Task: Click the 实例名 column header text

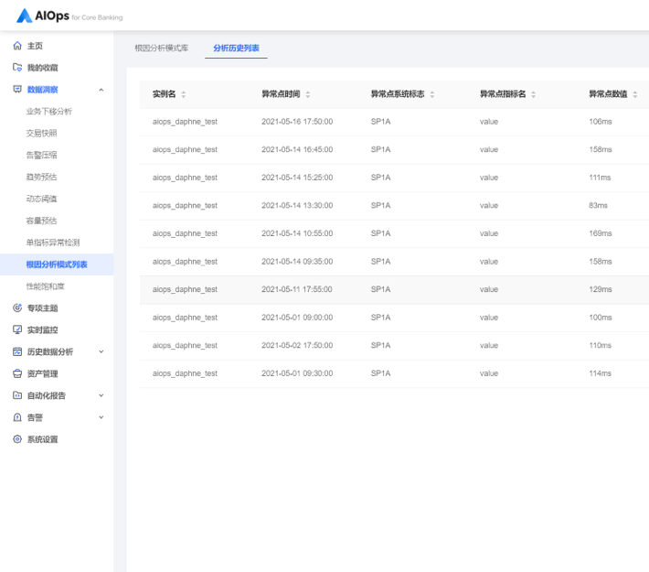Action: click(x=164, y=94)
